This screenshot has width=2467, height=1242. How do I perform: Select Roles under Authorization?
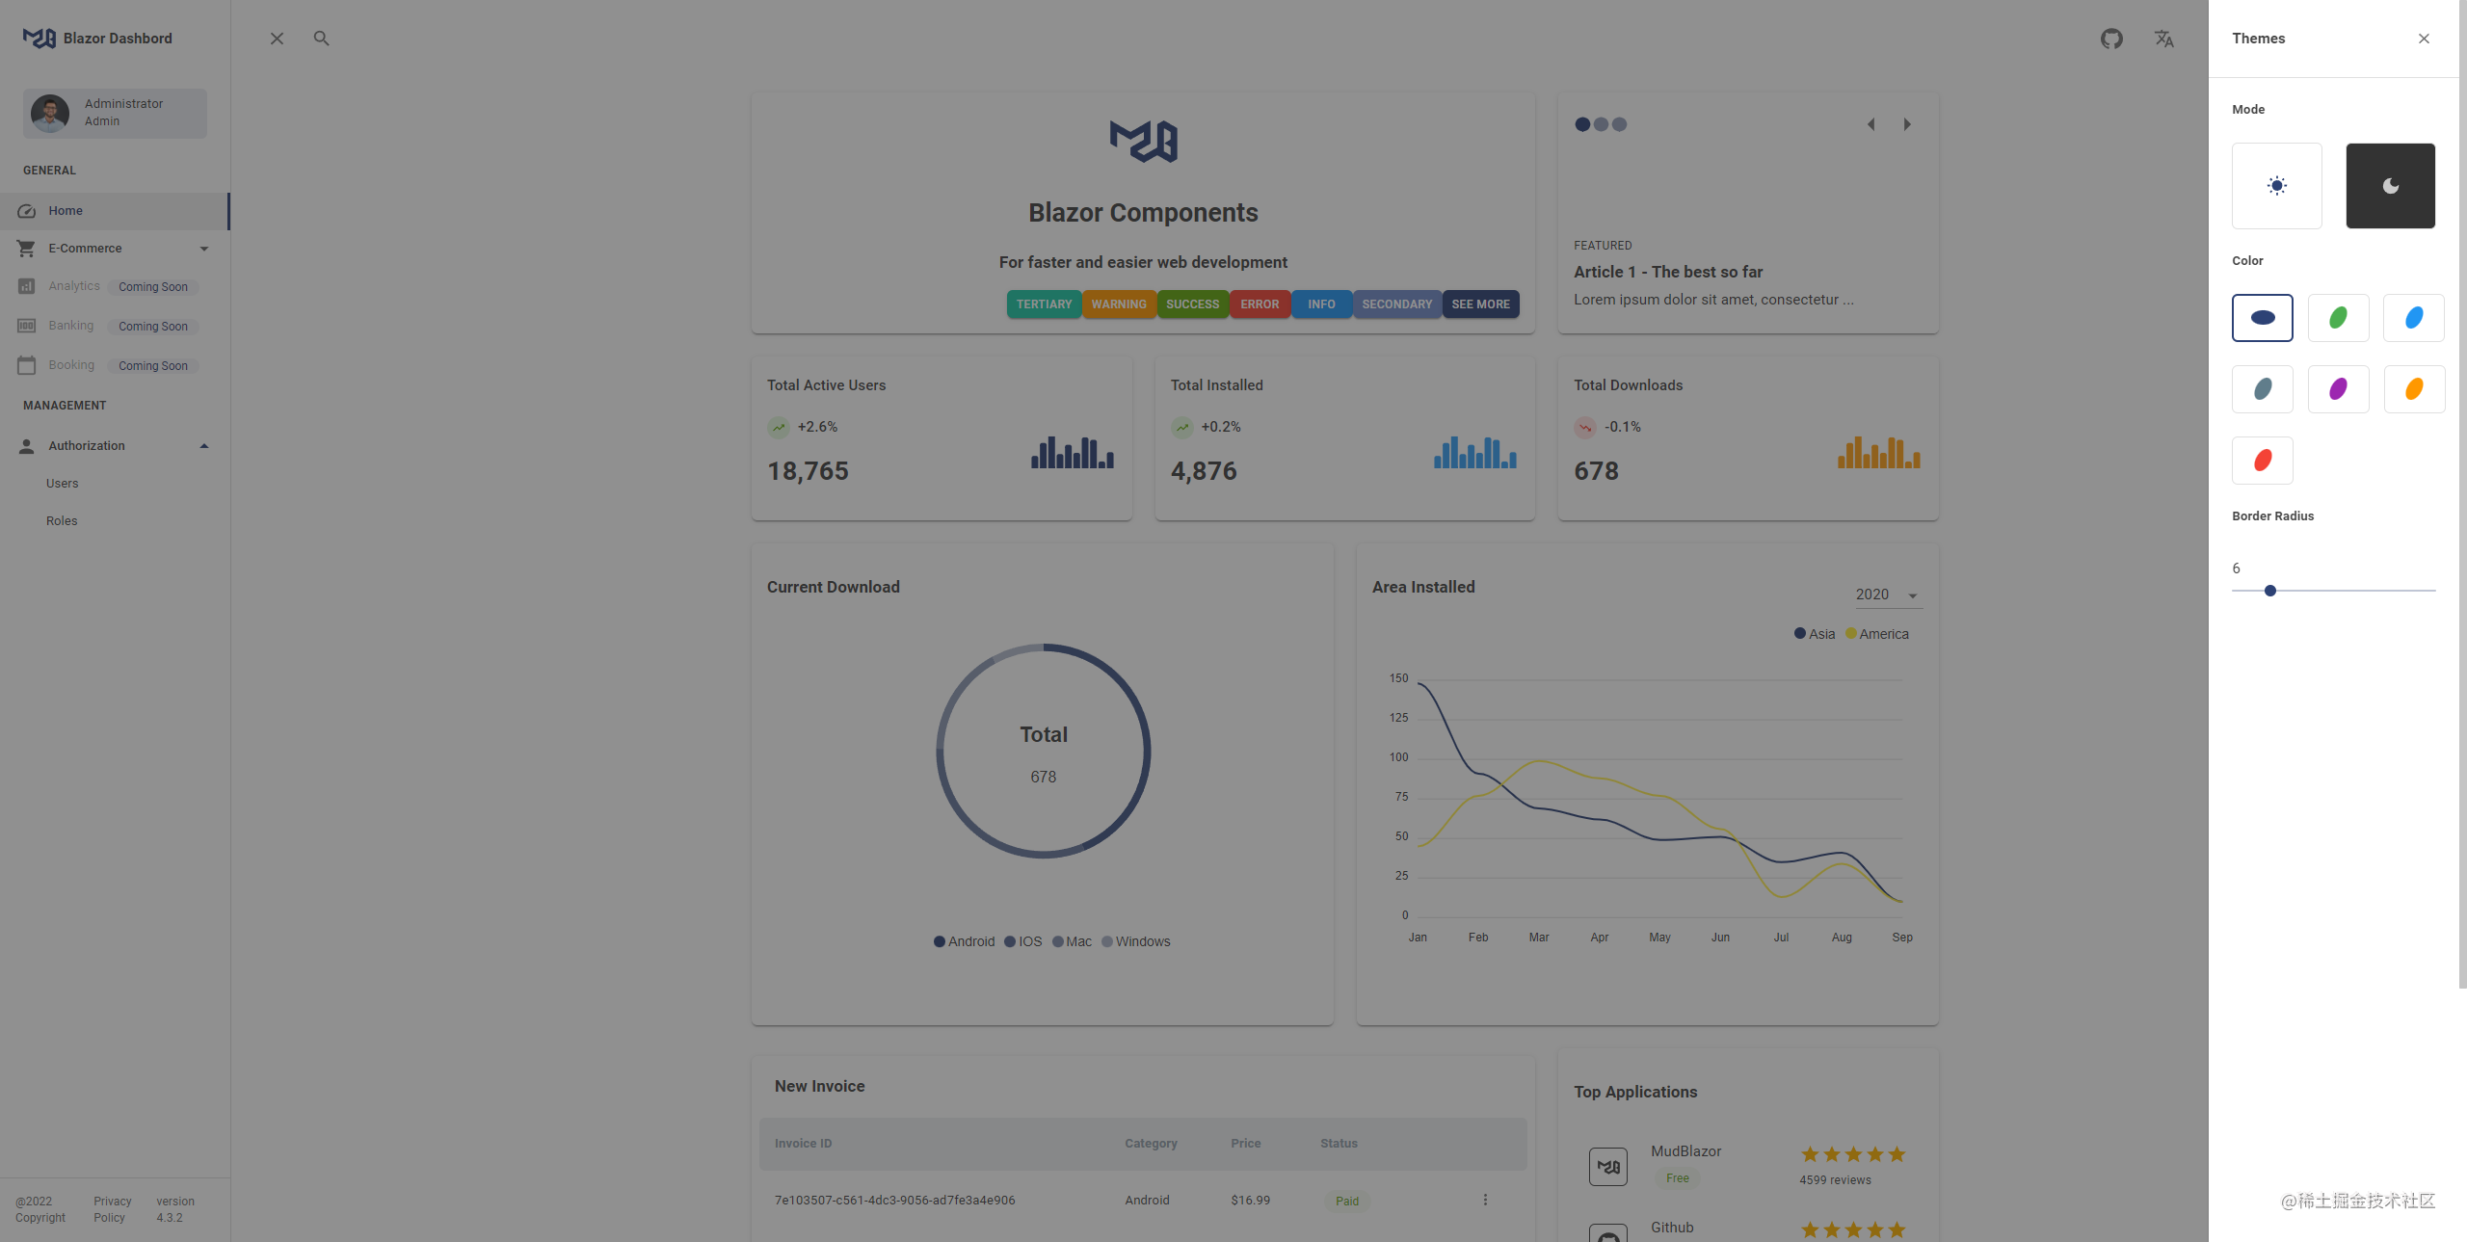pyautogui.click(x=62, y=520)
